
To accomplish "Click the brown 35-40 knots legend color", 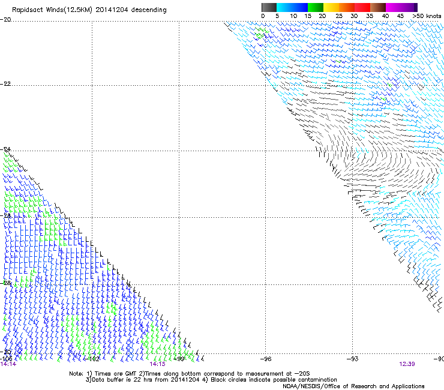I will tap(378, 7).
